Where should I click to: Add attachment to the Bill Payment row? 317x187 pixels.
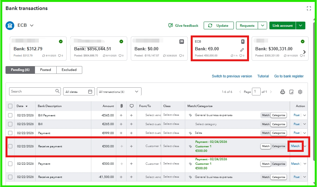[121, 115]
